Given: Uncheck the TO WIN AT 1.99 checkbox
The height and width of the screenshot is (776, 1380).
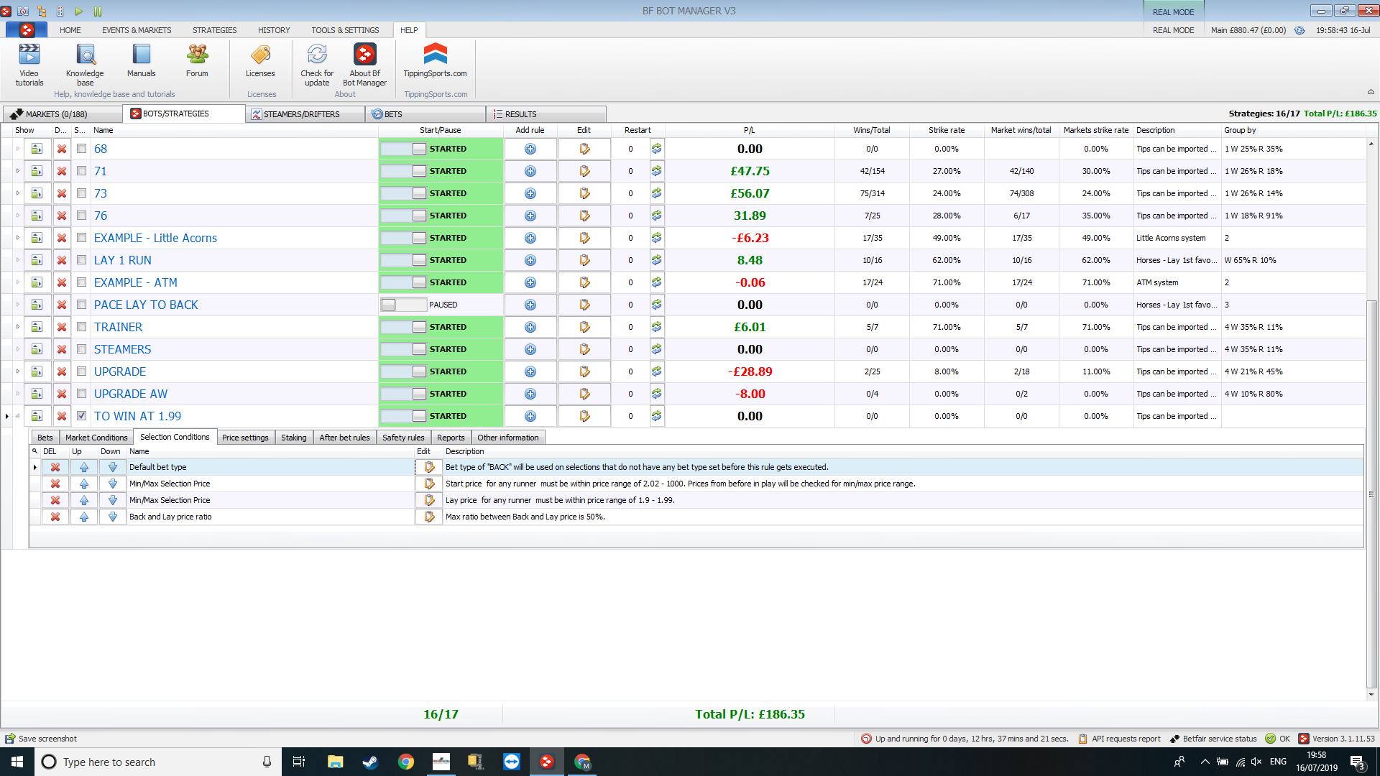Looking at the screenshot, I should click(x=81, y=416).
